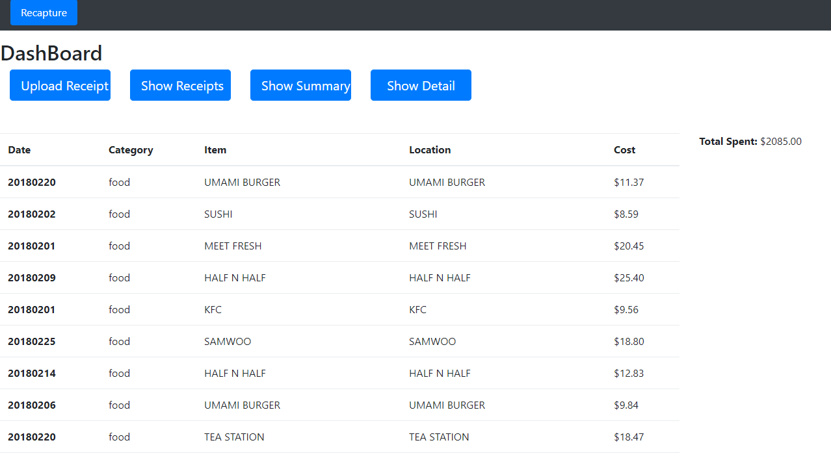Screen dimensions: 831x460
Task: Click HALF N HALF item in $25.40 row
Action: [x=235, y=277]
